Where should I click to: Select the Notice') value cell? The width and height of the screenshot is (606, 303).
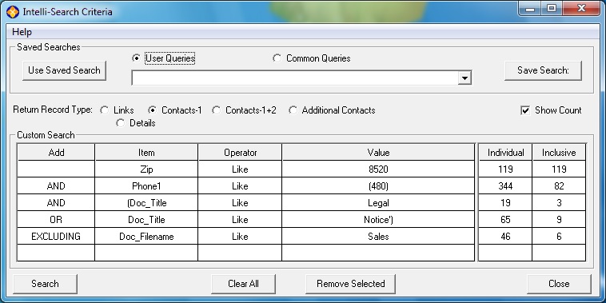pyautogui.click(x=378, y=220)
